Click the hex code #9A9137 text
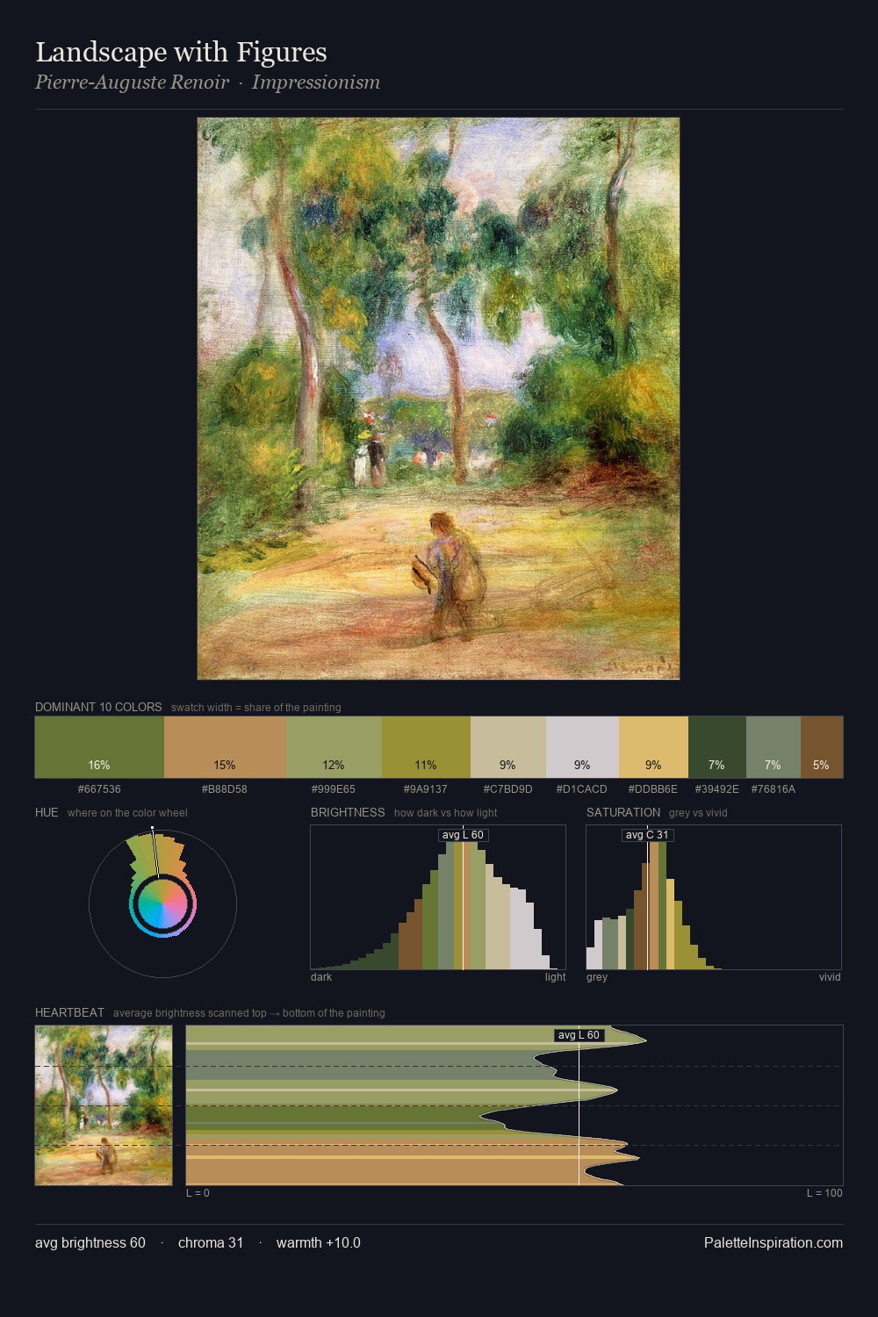The height and width of the screenshot is (1317, 878). point(426,789)
